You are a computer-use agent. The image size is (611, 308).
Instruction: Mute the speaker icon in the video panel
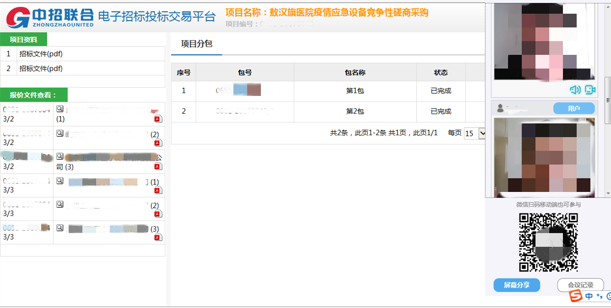tap(575, 90)
